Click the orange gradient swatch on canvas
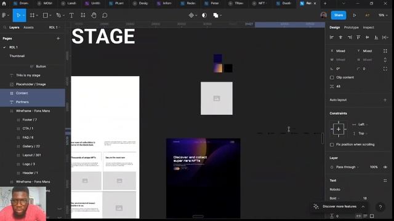This screenshot has width=394, height=221. (218, 68)
